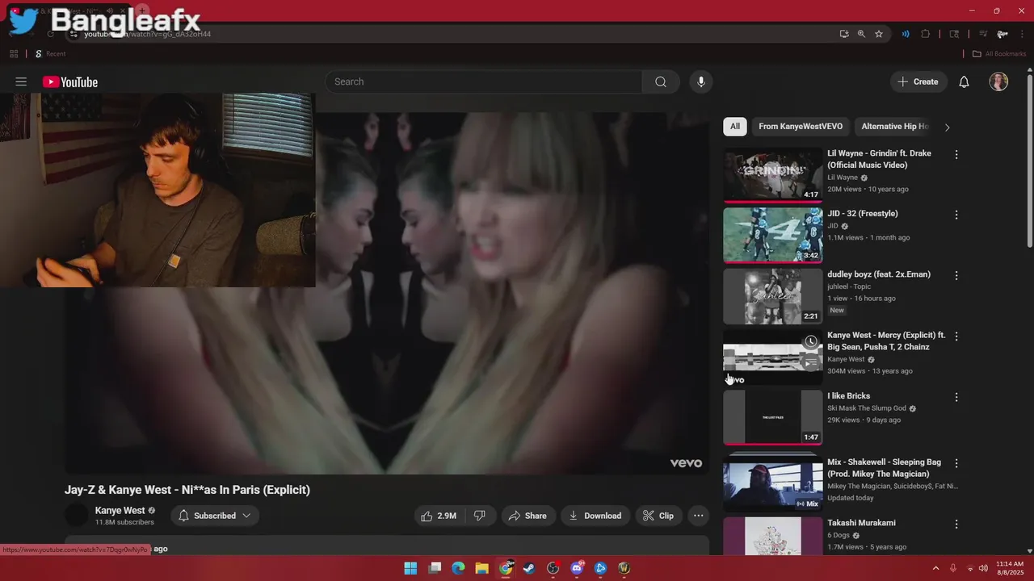Open the YouTube hamburger guide menu
Screen dimensions: 1034x581
tap(21, 82)
